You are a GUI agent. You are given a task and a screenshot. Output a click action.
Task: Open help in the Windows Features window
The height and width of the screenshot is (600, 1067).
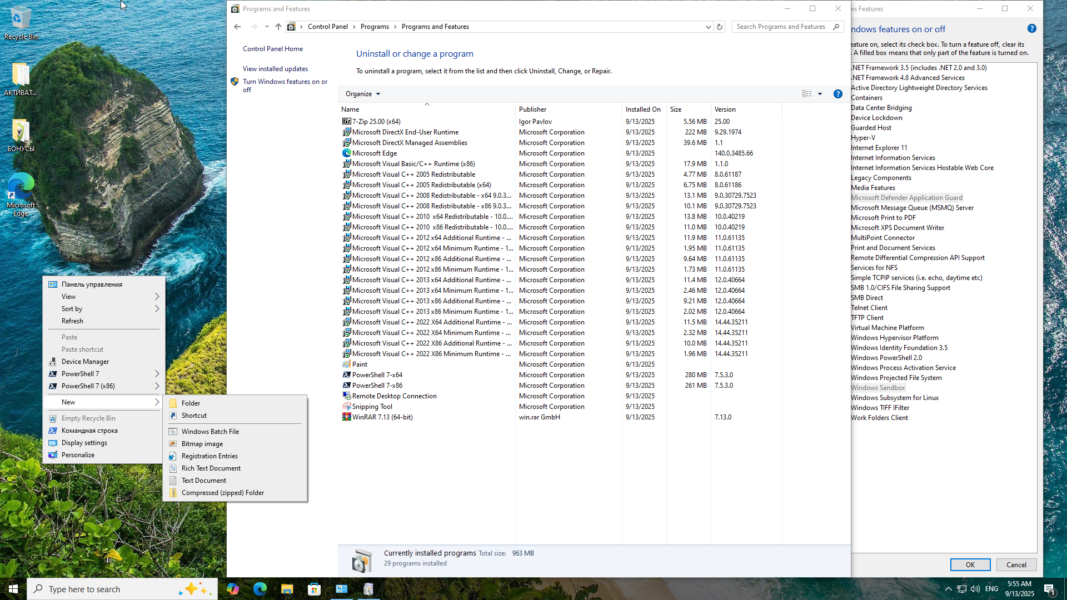click(1032, 29)
